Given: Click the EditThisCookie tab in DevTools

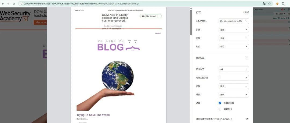Looking at the screenshot, I should tap(259, 9).
